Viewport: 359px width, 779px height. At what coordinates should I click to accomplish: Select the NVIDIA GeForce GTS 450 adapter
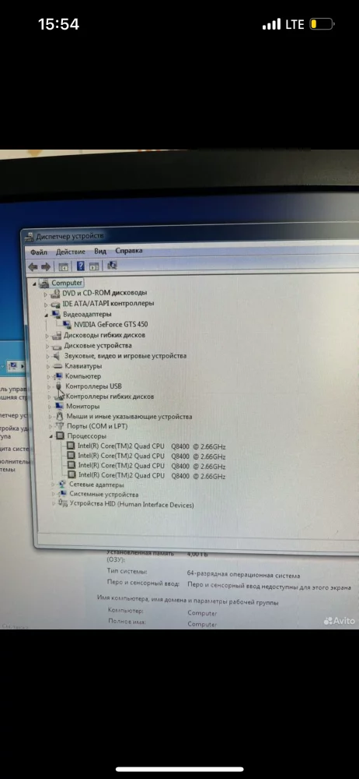[110, 324]
